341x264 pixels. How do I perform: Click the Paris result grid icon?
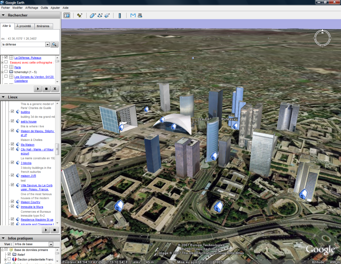pos(11,67)
